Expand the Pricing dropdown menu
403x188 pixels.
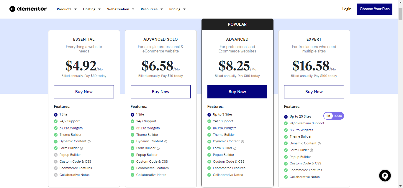(178, 9)
